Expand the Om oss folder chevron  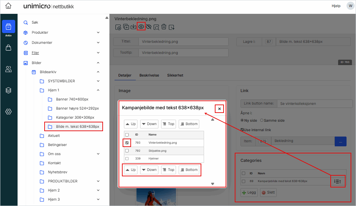98,154
